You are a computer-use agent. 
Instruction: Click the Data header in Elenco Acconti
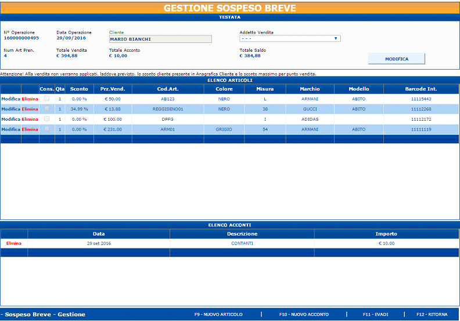coord(99,234)
